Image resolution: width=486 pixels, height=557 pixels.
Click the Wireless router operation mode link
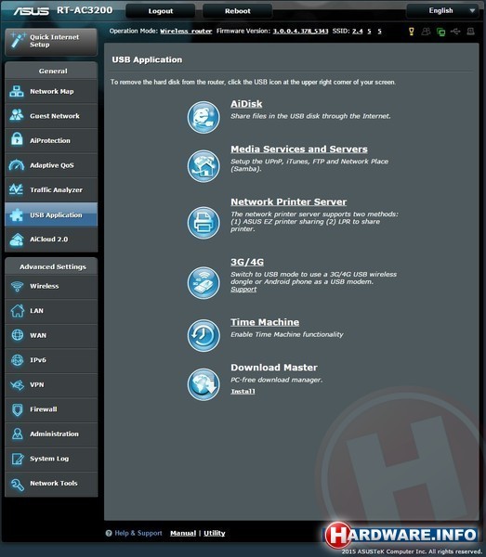point(186,32)
